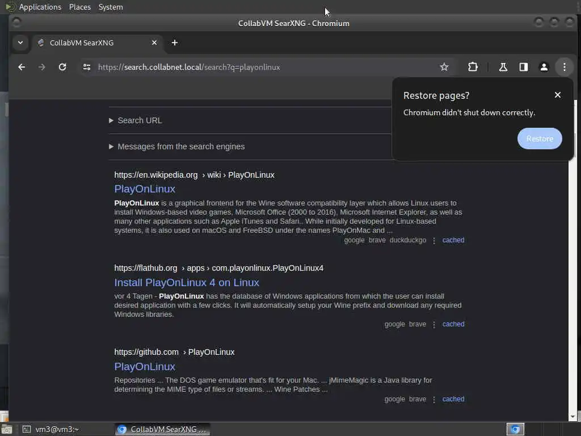
Task: Open more options dots for Wikipedia result
Action: click(x=434, y=241)
